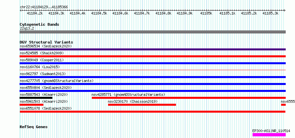This screenshot has height=138, width=295.
Task: Click the nsv6550804 (Sedlazeck2020) label
Action: click(x=46, y=88)
